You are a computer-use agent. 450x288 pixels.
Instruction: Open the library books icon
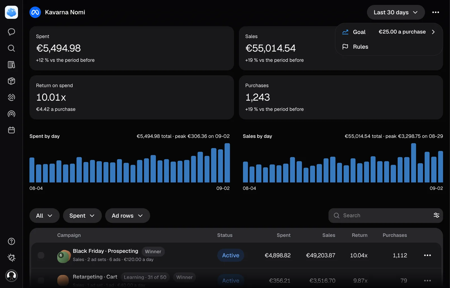pos(11,65)
